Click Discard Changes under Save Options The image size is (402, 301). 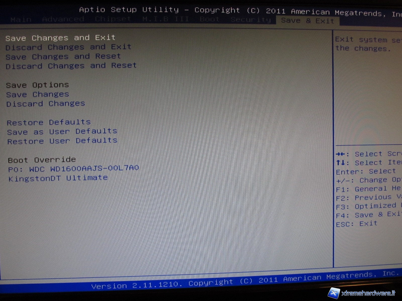coord(46,104)
